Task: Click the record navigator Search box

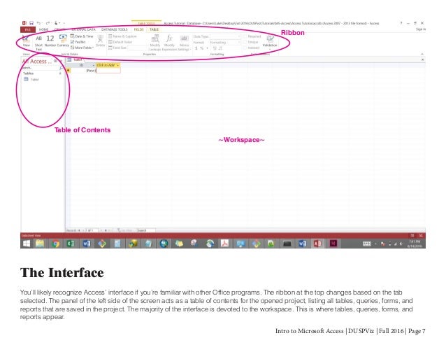Action: (146, 230)
